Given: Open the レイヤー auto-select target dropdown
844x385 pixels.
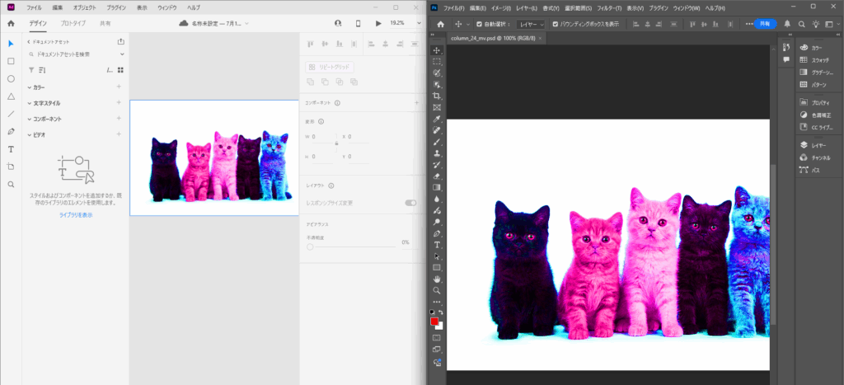Looking at the screenshot, I should point(530,24).
